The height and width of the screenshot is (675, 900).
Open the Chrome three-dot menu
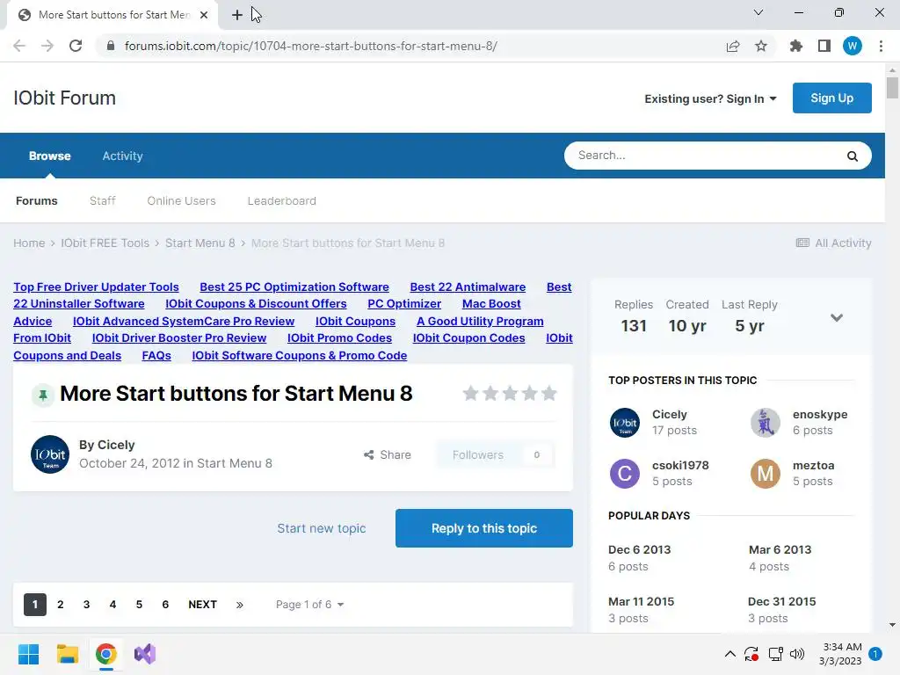(881, 46)
